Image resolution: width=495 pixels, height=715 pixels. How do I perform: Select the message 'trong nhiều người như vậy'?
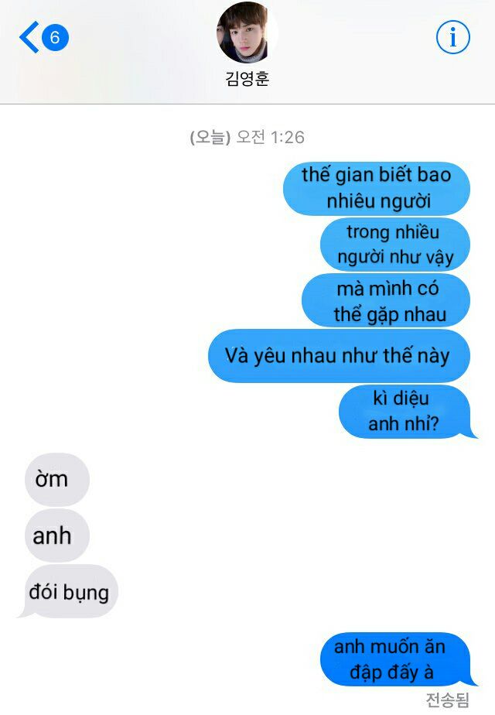[394, 245]
